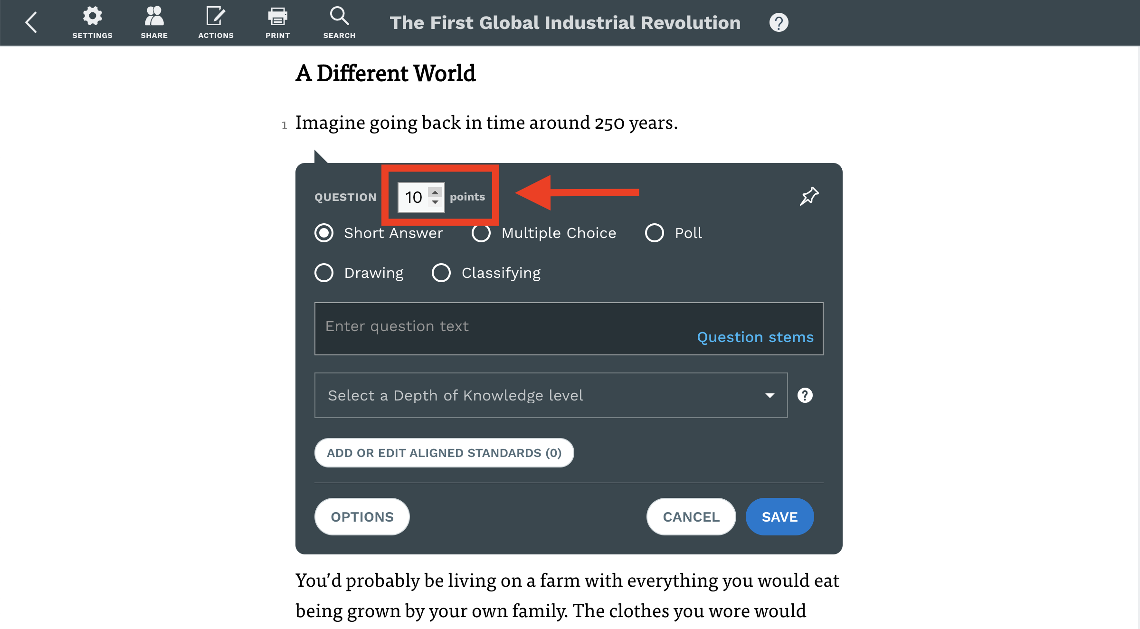Screen dimensions: 1140x629
Task: Open the Search magnifier
Action: tap(339, 22)
